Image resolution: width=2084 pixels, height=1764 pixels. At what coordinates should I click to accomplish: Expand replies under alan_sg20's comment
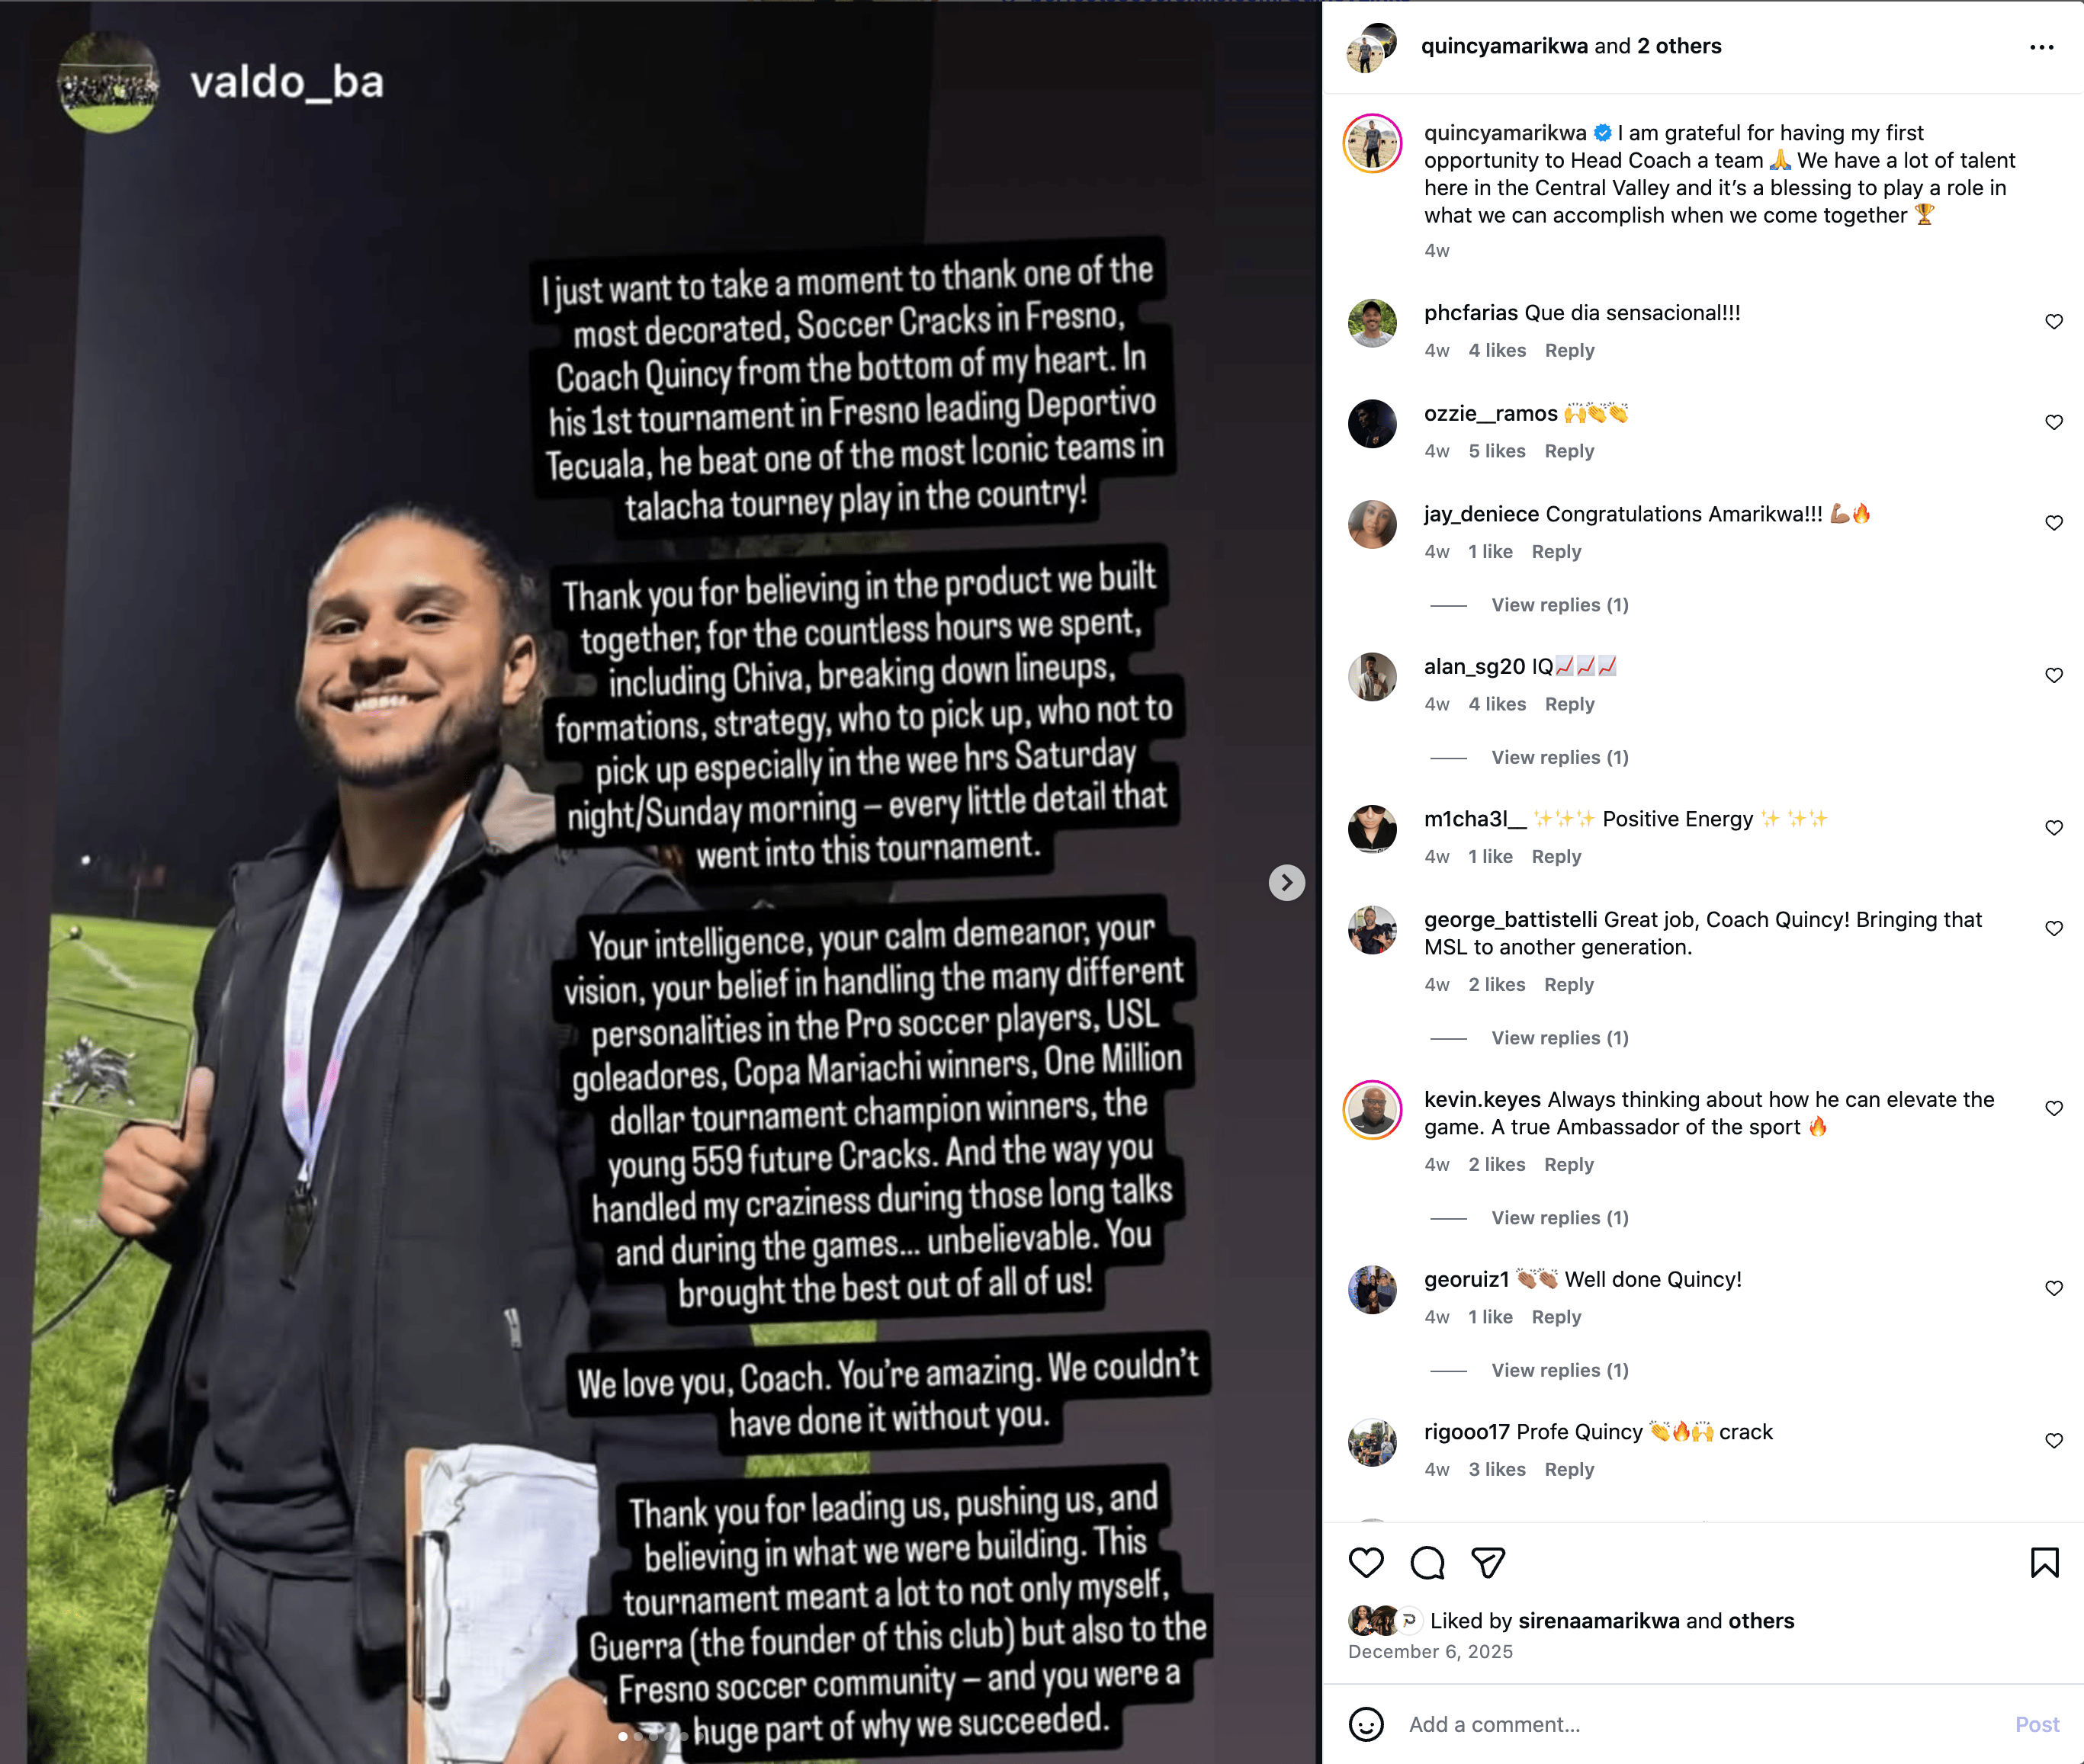(1559, 757)
